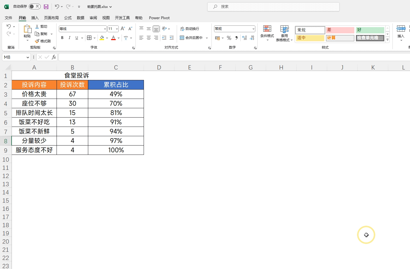Open merge and center dropdown arrow
Screen dimensions: 410x269
click(207, 38)
